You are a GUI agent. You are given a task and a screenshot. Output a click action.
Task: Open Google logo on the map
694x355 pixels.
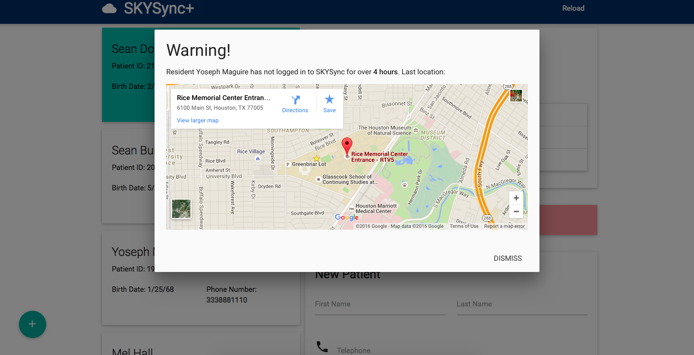347,218
